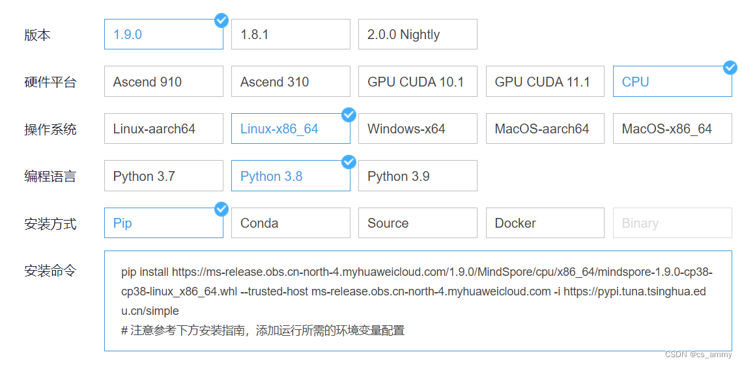Pick Ascend 910 hardware platform

click(164, 81)
